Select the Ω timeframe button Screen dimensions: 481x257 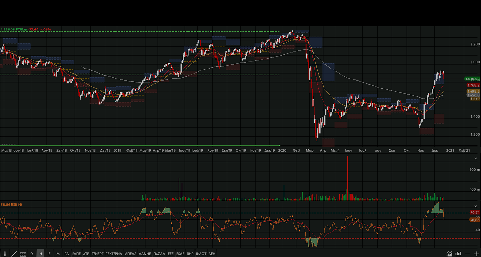(31, 254)
